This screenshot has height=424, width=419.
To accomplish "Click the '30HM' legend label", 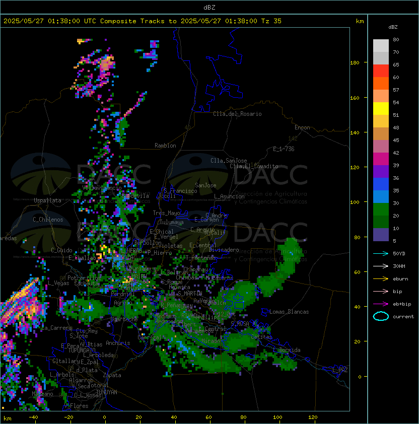I will click(399, 266).
